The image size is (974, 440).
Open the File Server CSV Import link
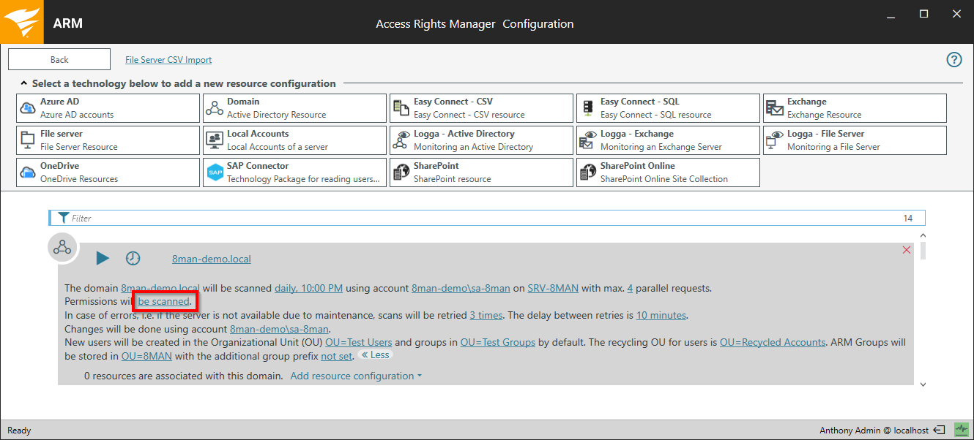coord(168,60)
